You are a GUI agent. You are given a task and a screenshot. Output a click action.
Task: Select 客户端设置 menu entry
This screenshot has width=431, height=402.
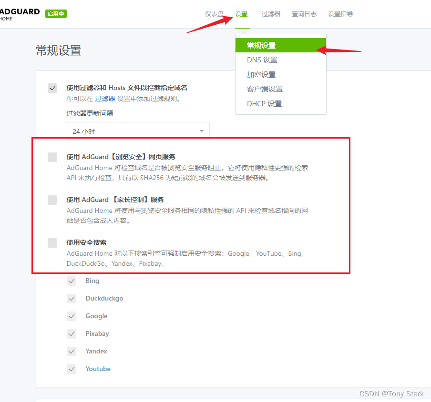click(x=281, y=89)
